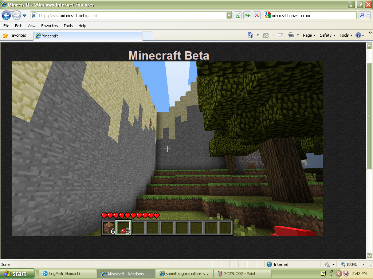Run search with the magnifier button
Image resolution: width=373 pixels, height=279 pixels.
(x=362, y=15)
